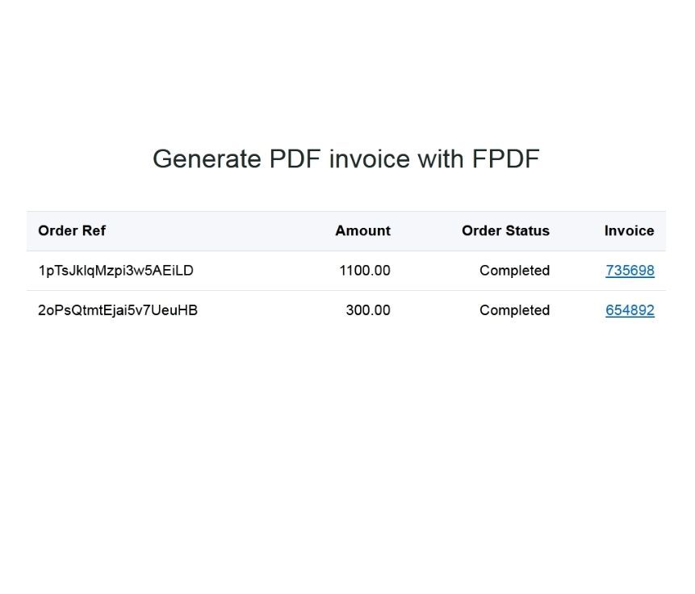The width and height of the screenshot is (695, 594).
Task: Open invoice 654892 link
Action: [x=630, y=310]
